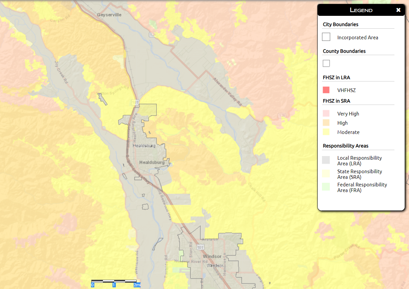Click the Route 128 shield east of Alexander Valley Rd
Viewport: 409px width, 289px height.
click(x=282, y=115)
